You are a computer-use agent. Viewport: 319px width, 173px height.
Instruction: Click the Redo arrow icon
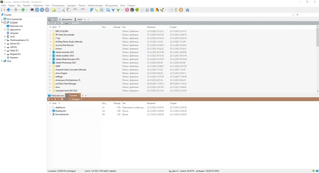(x=83, y=10)
